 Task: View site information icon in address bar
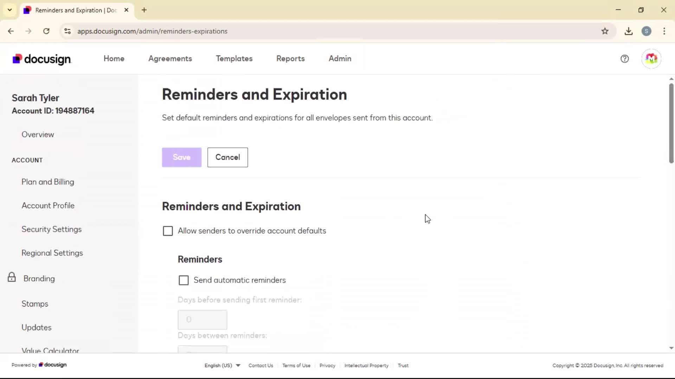tap(67, 31)
